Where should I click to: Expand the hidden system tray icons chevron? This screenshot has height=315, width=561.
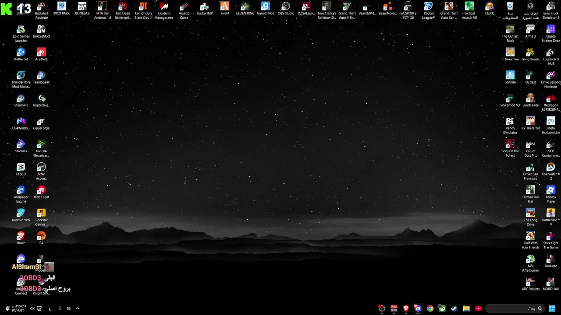[x=78, y=308]
